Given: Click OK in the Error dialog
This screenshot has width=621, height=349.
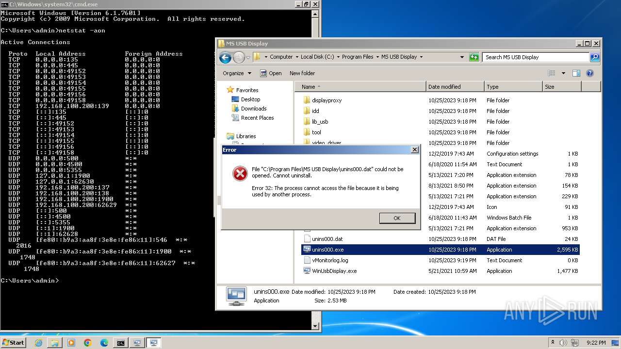Looking at the screenshot, I should pyautogui.click(x=397, y=218).
